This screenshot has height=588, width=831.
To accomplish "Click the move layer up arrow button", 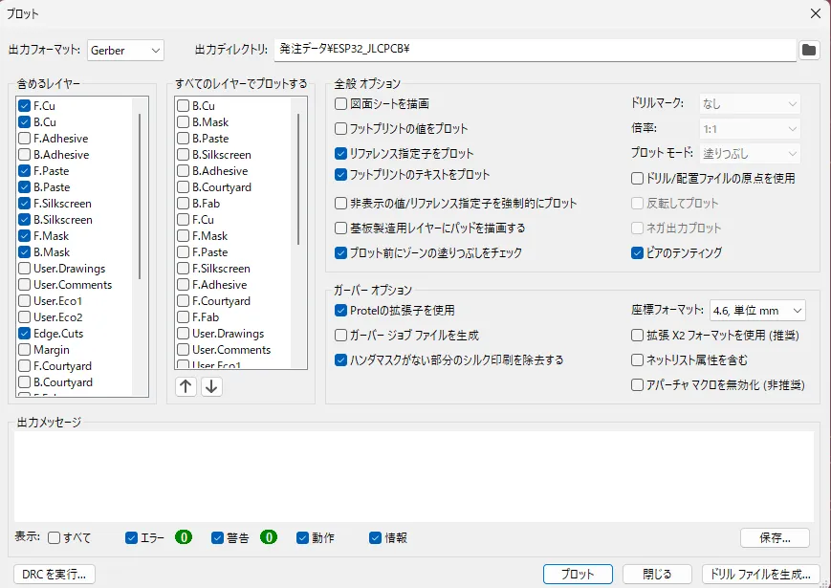I will pos(186,386).
